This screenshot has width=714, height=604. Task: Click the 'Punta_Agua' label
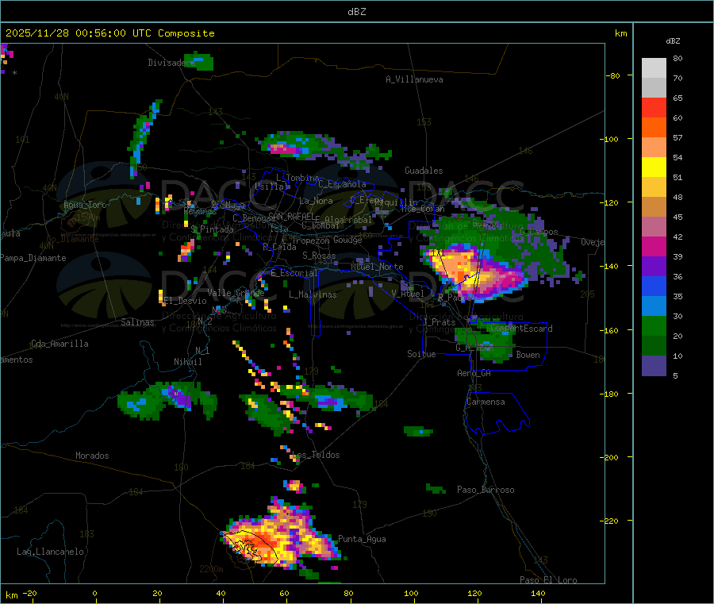coord(362,539)
